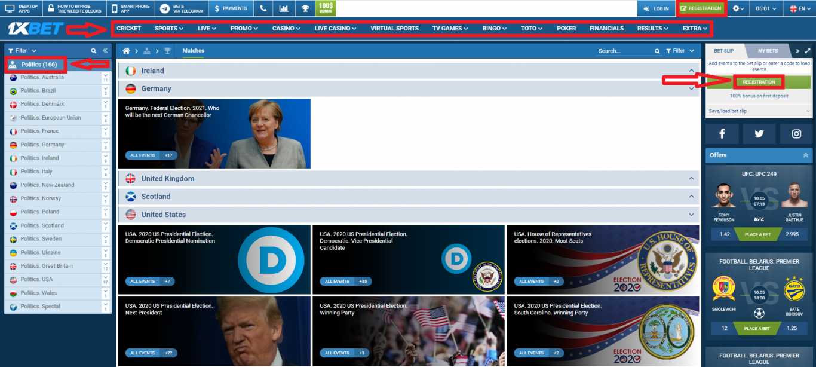The width and height of the screenshot is (816, 367).
Task: Open the EN language dropdown
Action: pos(800,8)
